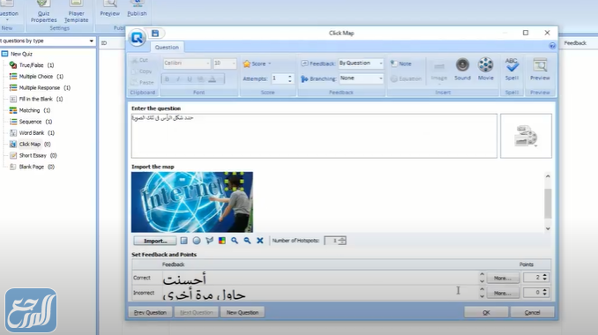This screenshot has height=335, width=598.
Task: Click the font color button
Action: click(212, 79)
